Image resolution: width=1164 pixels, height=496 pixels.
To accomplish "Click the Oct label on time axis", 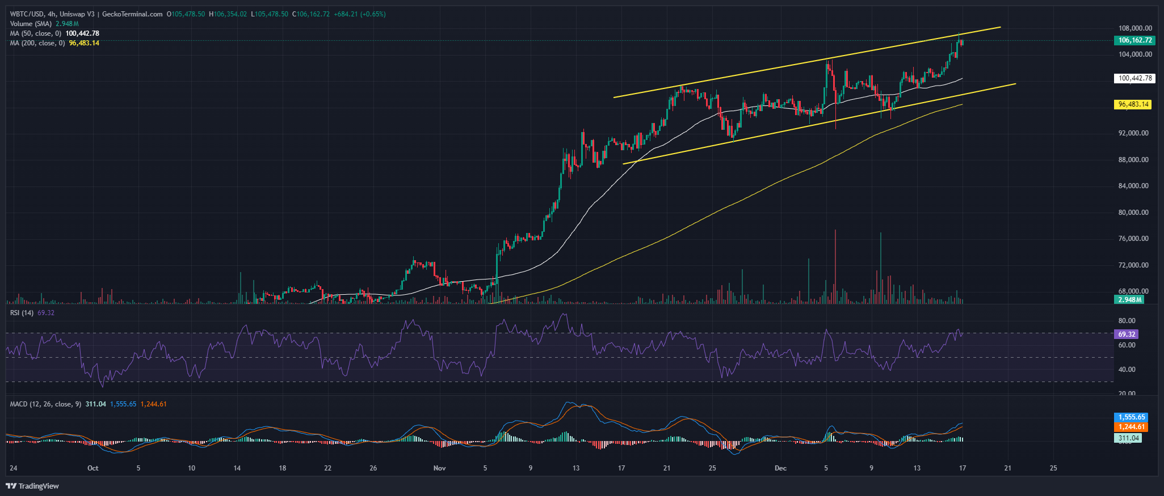I will coord(93,468).
